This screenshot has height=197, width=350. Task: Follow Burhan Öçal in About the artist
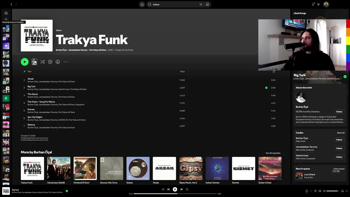pyautogui.click(x=339, y=112)
